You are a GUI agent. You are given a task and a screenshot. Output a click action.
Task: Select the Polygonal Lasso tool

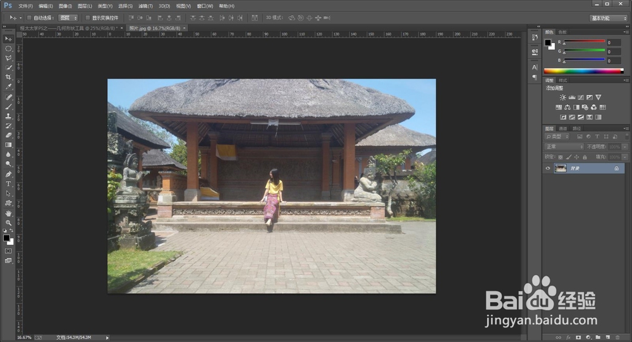(x=8, y=58)
